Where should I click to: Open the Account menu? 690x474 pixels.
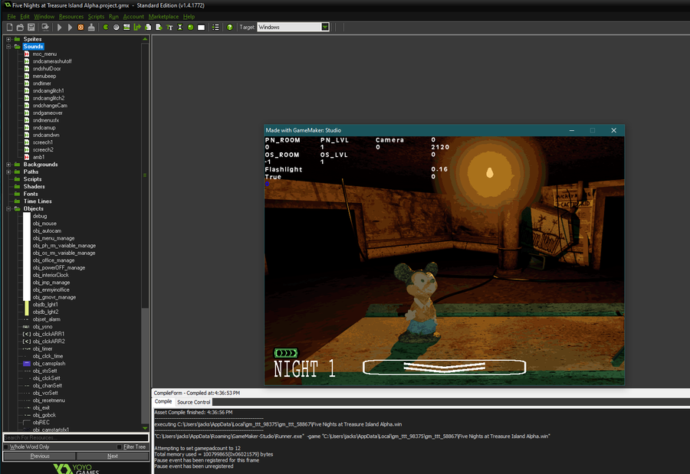[133, 17]
